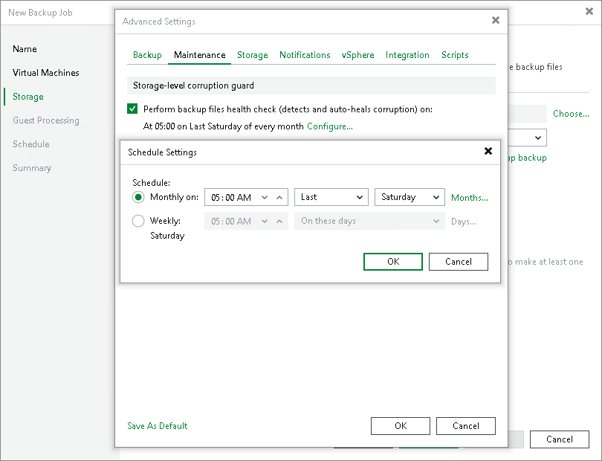Switch to the vSphere tab

pos(357,55)
